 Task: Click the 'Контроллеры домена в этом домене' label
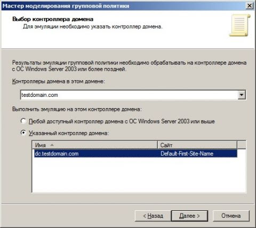tap(59, 81)
